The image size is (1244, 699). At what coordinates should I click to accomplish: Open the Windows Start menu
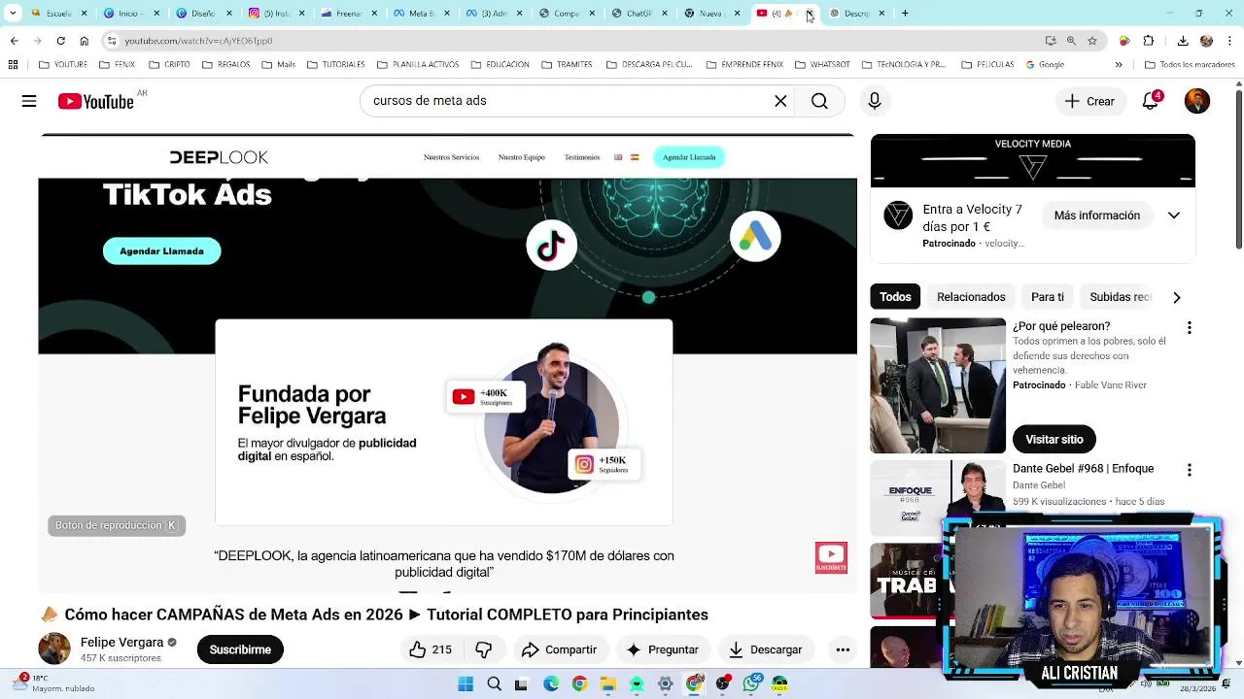click(x=466, y=684)
